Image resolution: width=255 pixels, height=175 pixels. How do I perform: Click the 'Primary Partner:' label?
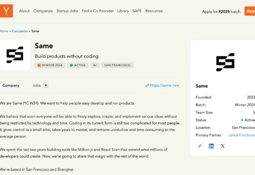[209, 135]
